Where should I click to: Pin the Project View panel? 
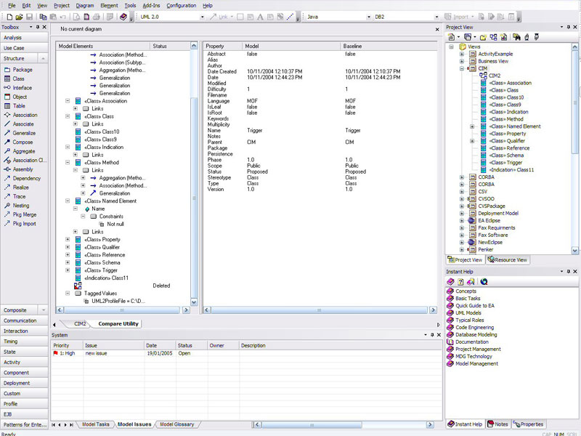567,28
